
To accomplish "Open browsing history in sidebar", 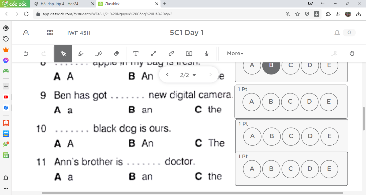I will (x=6, y=39).
